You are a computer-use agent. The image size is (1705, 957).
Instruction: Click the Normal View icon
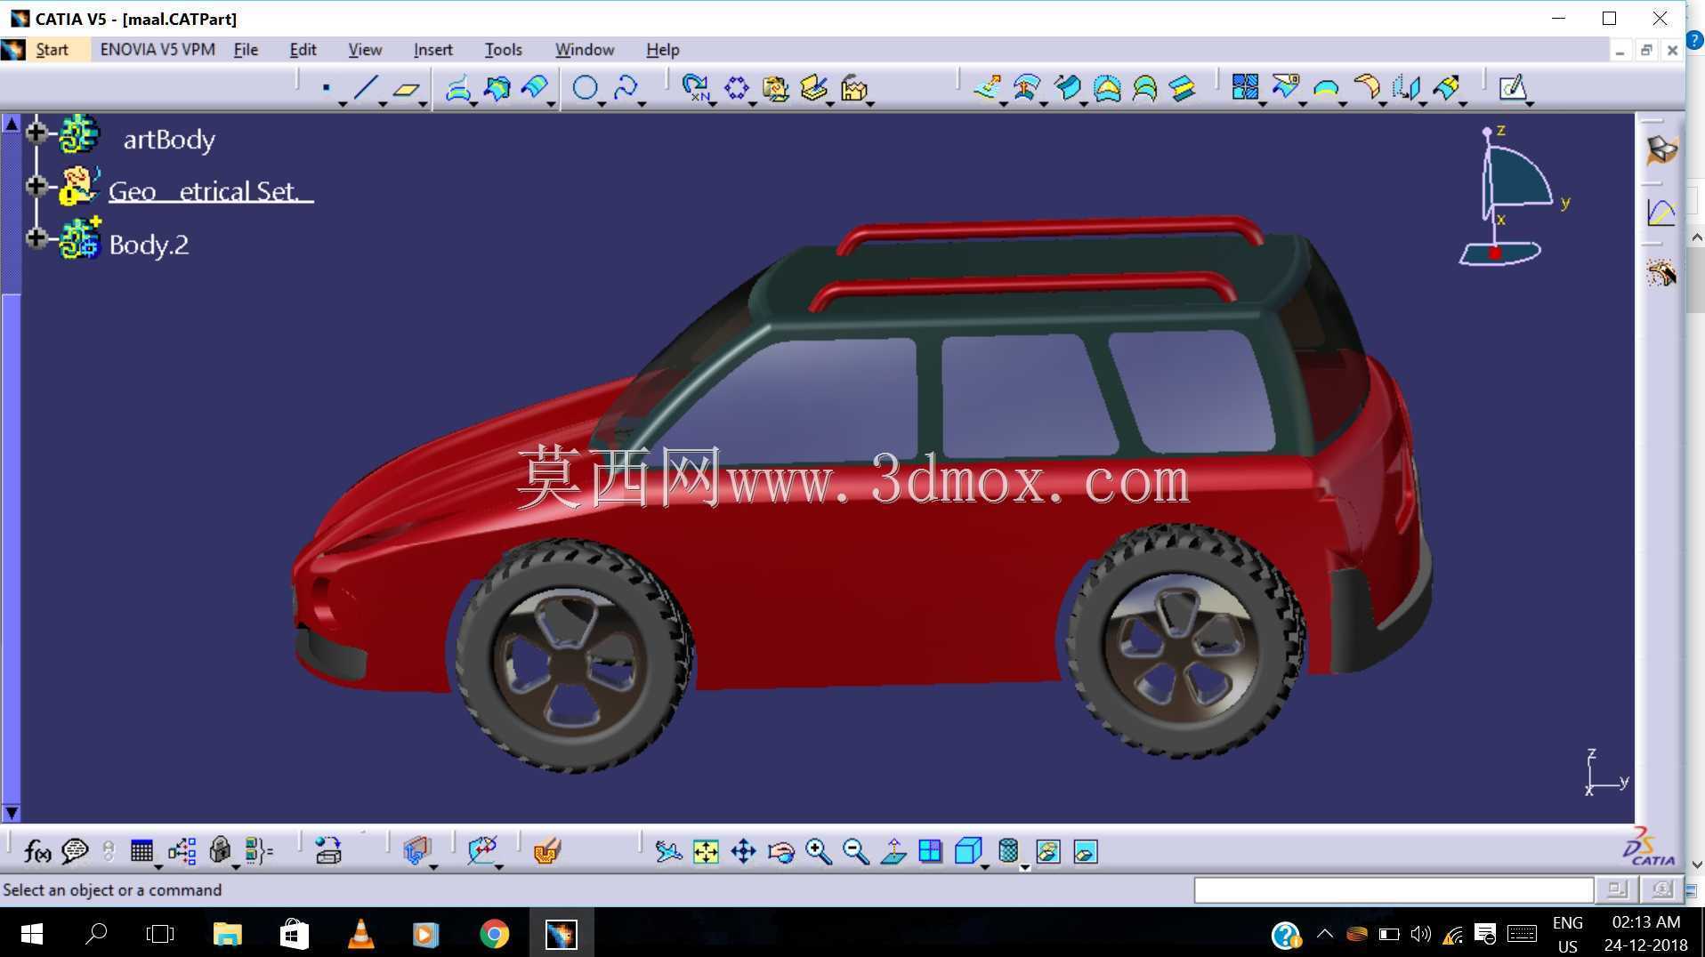click(x=893, y=851)
